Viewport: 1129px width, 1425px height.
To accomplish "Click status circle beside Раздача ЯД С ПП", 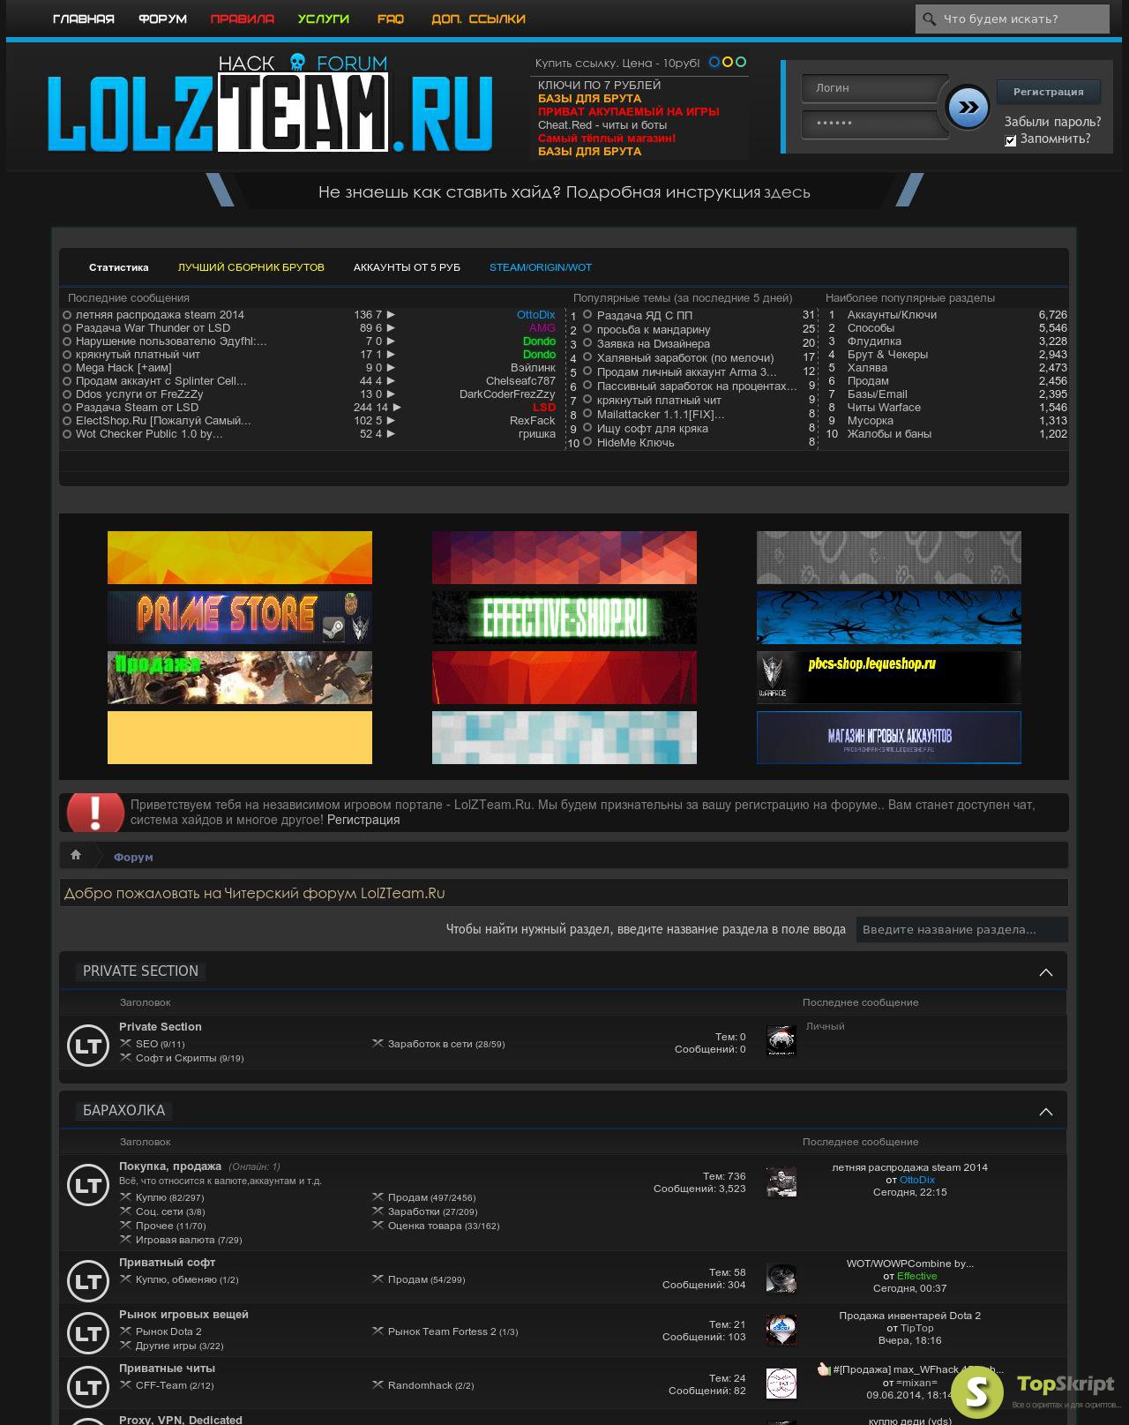I will pyautogui.click(x=587, y=314).
